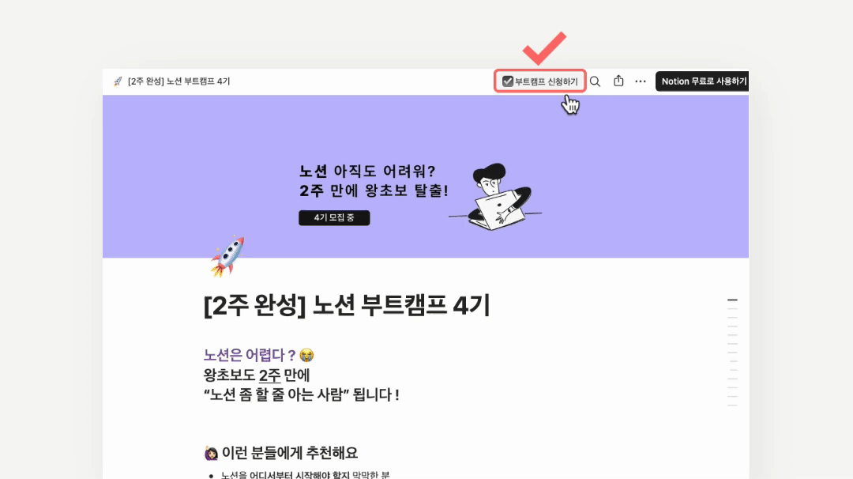The width and height of the screenshot is (853, 479).
Task: Open the share page icon
Action: point(618,81)
